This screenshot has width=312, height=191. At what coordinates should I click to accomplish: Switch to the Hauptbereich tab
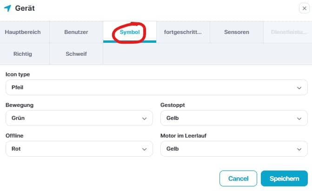tap(23, 32)
